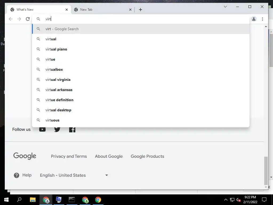Select the 'virtual desktop' suggestion
The image size is (273, 205).
point(141,110)
